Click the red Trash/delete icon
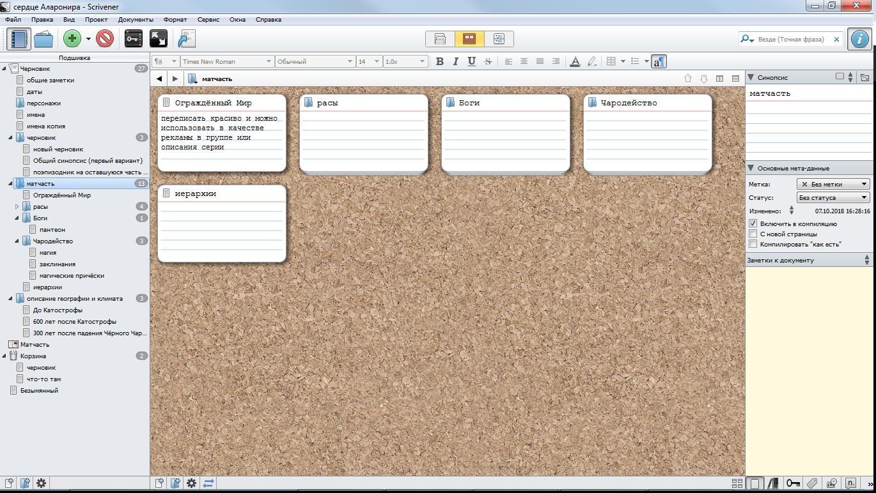Viewport: 876px width, 493px height. [105, 39]
